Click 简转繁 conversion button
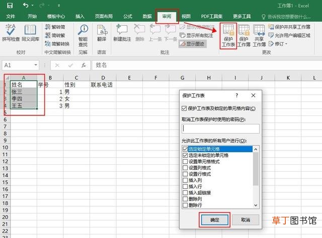The image size is (322, 238). [x=55, y=35]
